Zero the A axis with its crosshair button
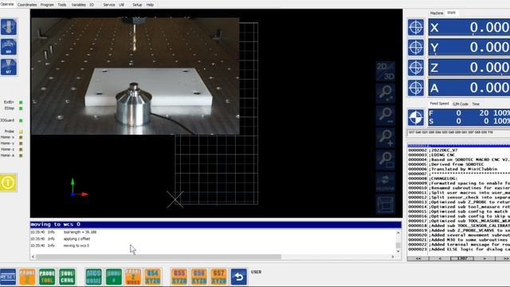 pyautogui.click(x=416, y=88)
